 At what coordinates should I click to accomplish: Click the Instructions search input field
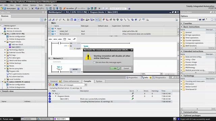189,20
